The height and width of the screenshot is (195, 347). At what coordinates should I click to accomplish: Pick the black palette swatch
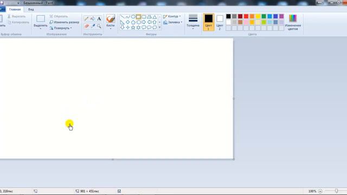228,16
